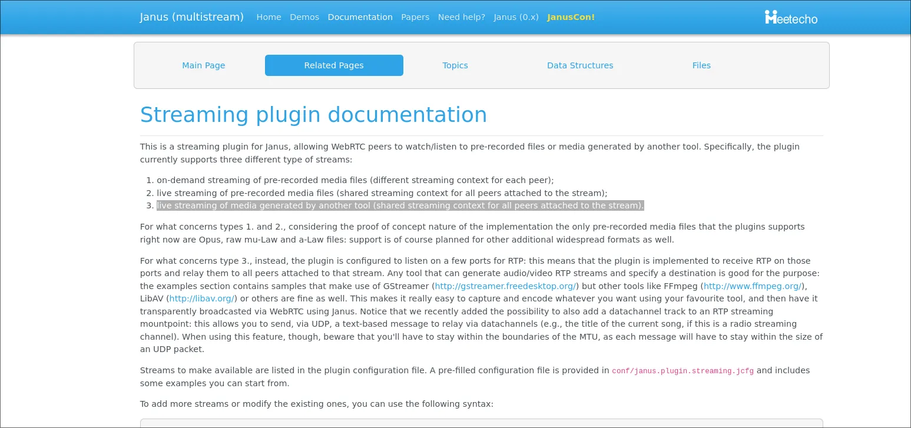The height and width of the screenshot is (428, 911).
Task: Select the Related Pages tab
Action: (x=334, y=65)
